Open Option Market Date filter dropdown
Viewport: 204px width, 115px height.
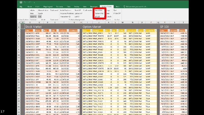(91, 30)
